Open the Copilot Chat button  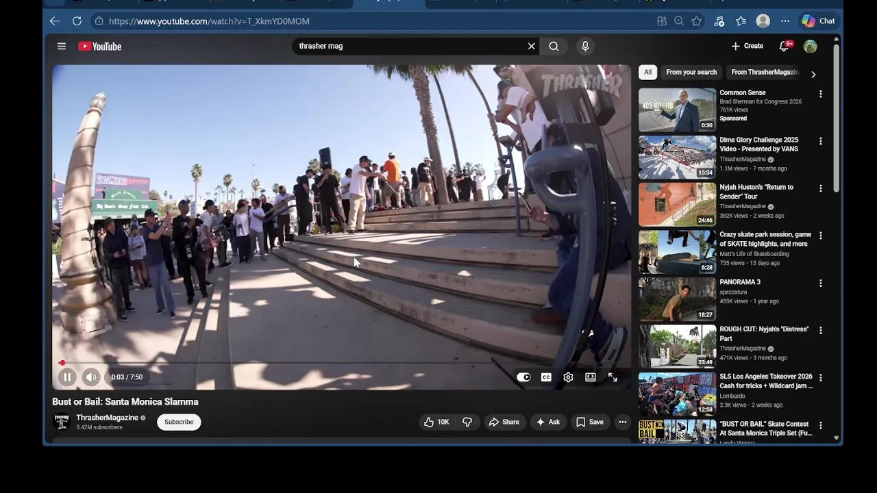click(x=819, y=21)
